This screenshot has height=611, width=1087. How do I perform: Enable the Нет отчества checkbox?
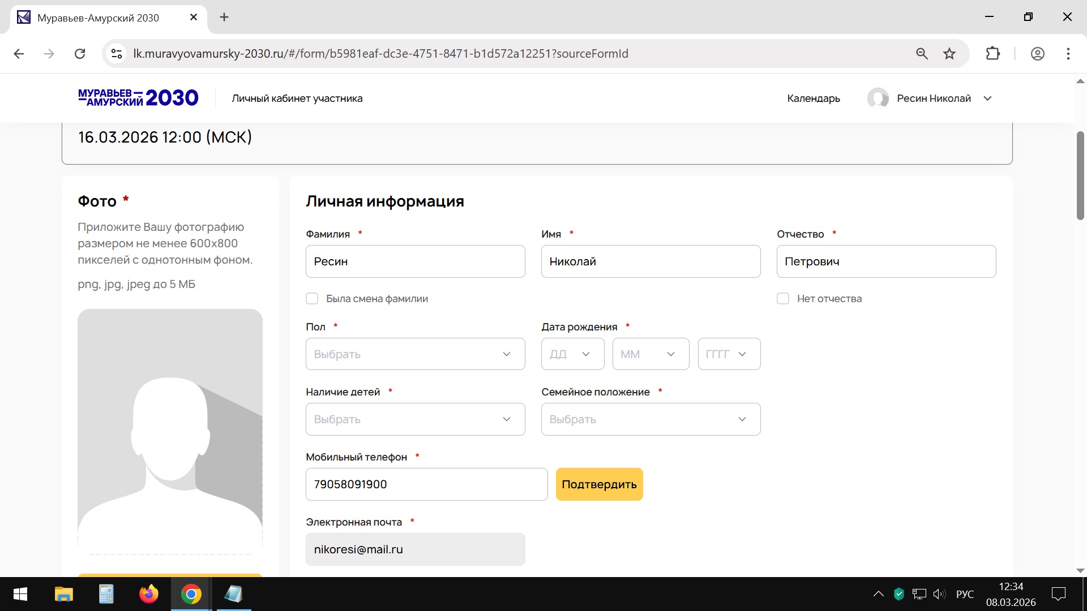point(783,299)
